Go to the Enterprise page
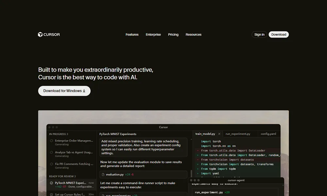 153,35
